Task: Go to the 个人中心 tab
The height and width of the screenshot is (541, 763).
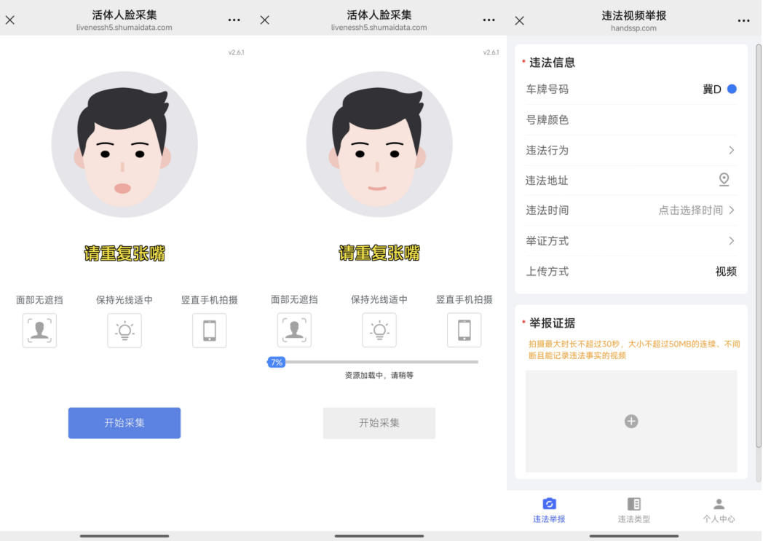Action: 719,510
